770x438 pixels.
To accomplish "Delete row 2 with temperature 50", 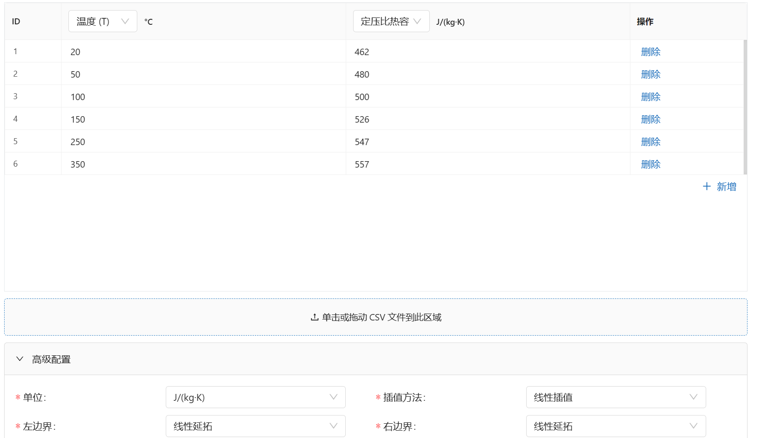I will 651,74.
